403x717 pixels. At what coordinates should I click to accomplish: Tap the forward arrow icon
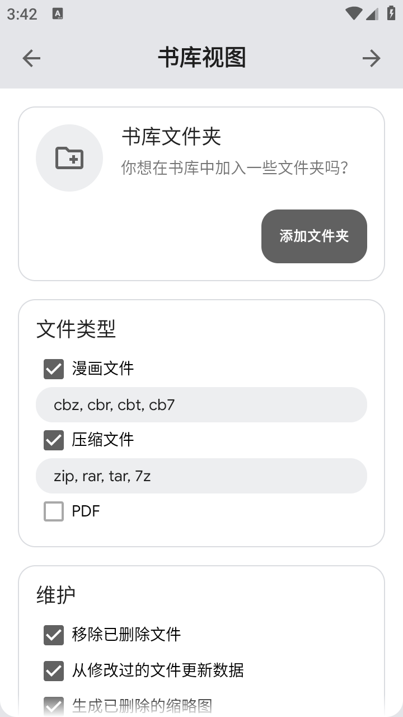click(x=371, y=58)
